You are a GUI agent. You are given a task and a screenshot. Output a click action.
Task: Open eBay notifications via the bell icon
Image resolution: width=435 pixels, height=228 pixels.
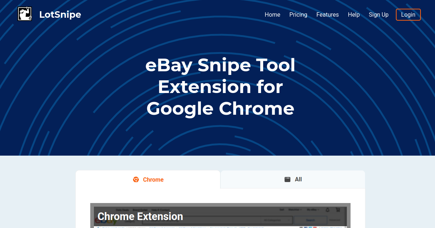pyautogui.click(x=327, y=210)
